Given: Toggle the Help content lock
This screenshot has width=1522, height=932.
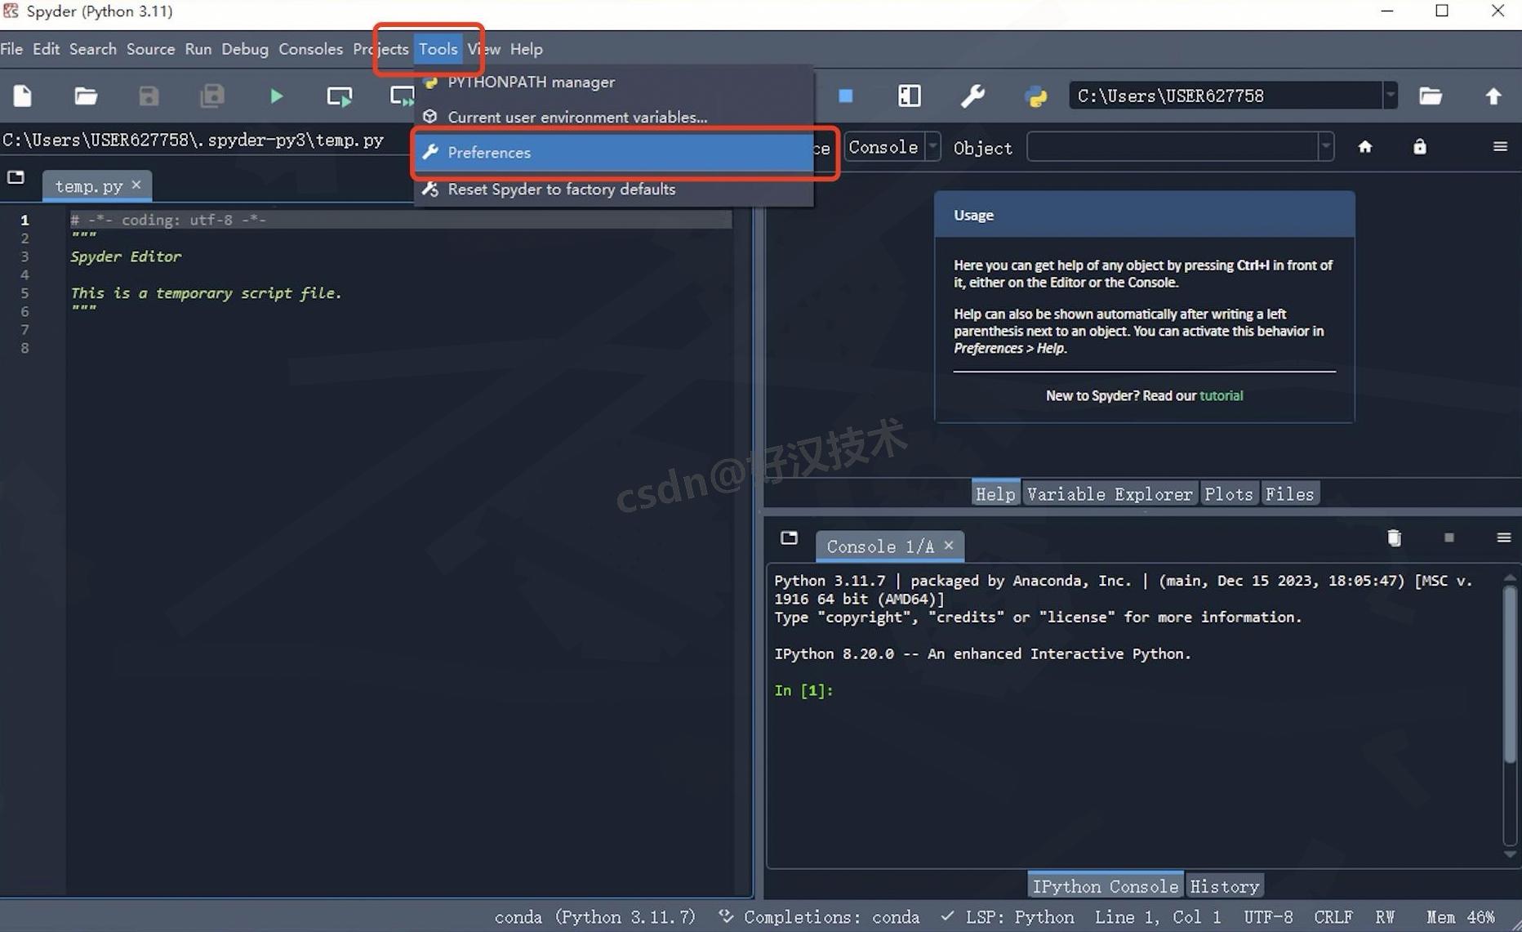Looking at the screenshot, I should point(1420,146).
